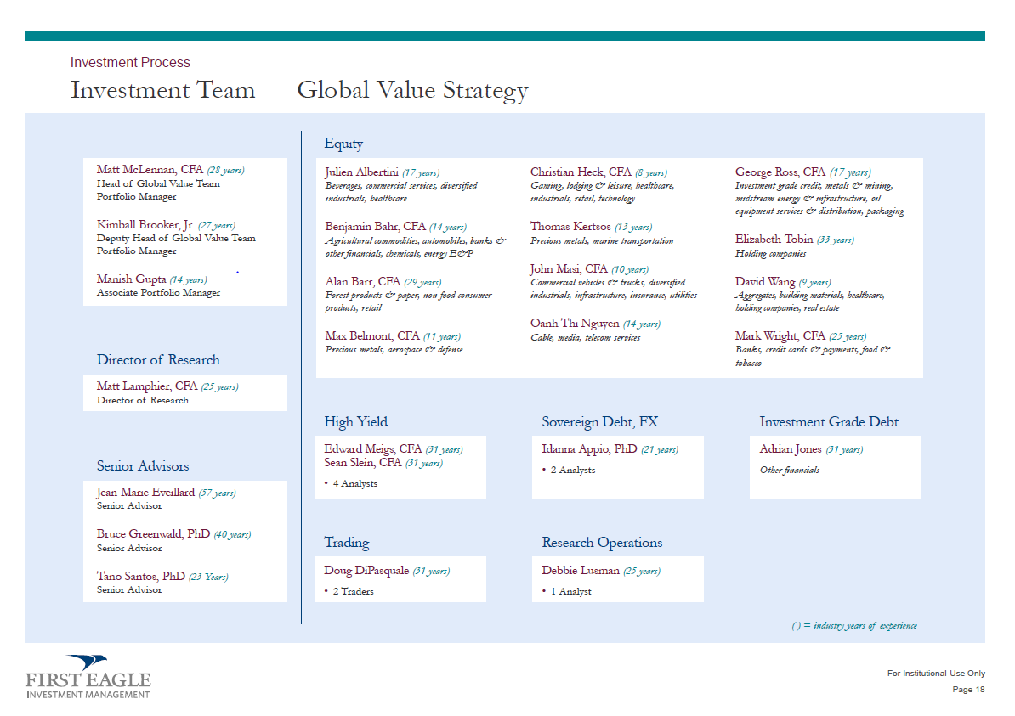The height and width of the screenshot is (716, 1015).
Task: Click the 'Investment Team — Global Value Strategy' title
Action: pos(299,90)
